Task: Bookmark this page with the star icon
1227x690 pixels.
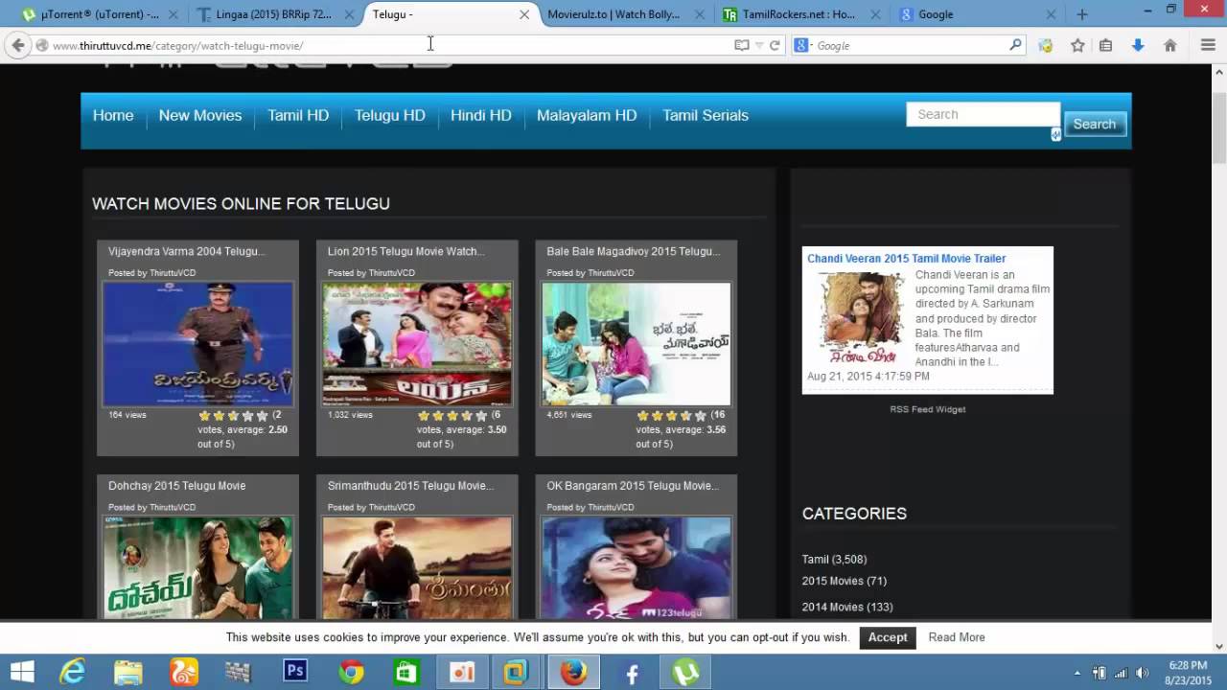Action: pyautogui.click(x=1077, y=45)
